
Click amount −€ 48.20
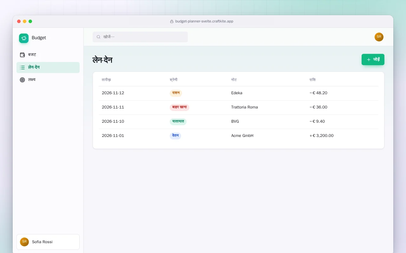318,93
